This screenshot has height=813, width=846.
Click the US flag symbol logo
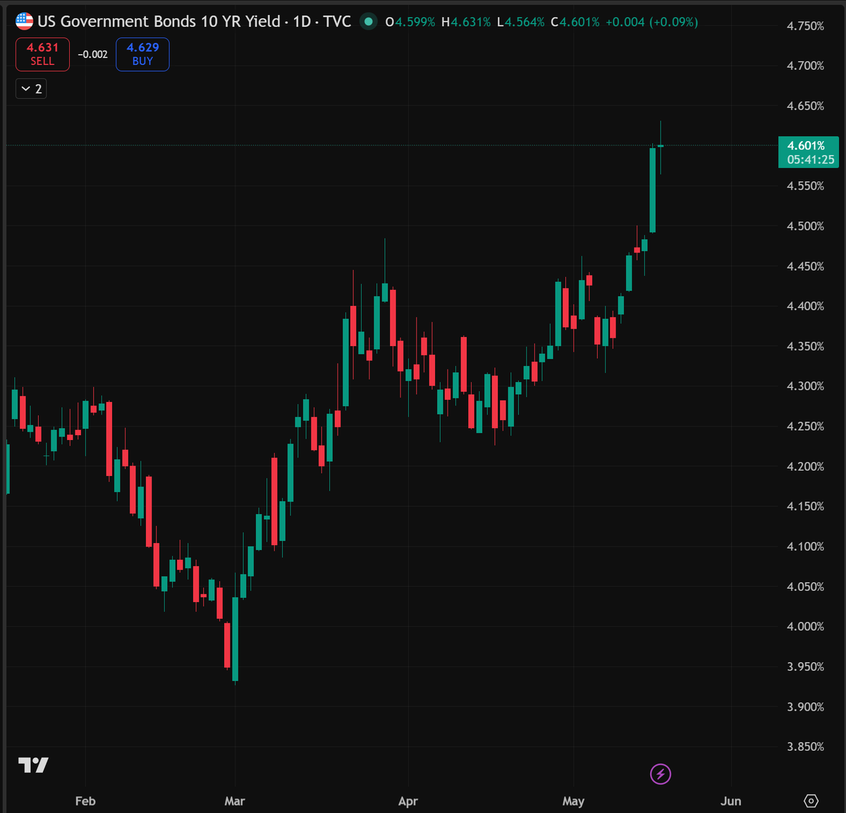[x=25, y=21]
